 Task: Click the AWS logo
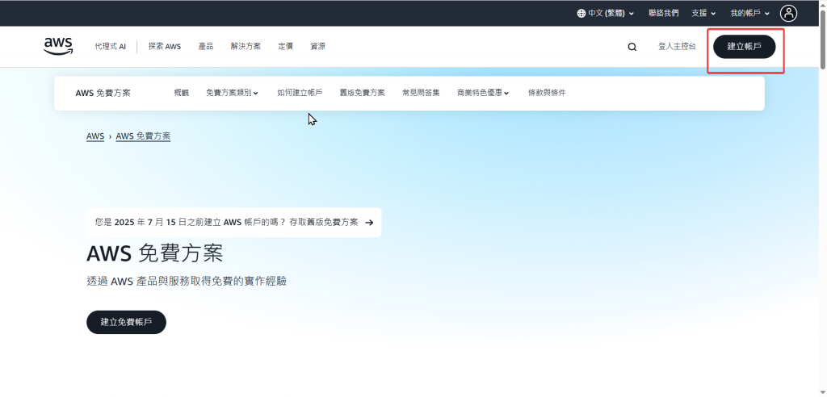[x=58, y=46]
